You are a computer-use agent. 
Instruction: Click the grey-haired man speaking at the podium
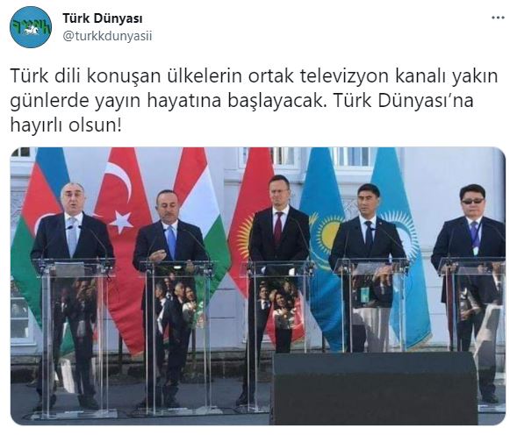coord(71,292)
